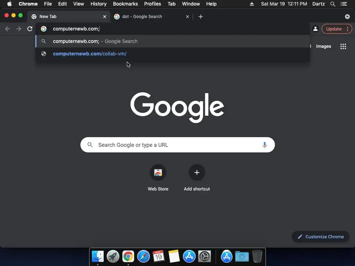This screenshot has width=355, height=266.
Task: Open a new tab with plus
Action: point(201,17)
